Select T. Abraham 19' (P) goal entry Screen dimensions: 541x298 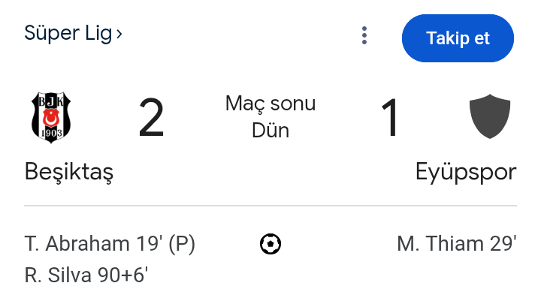[x=110, y=244]
